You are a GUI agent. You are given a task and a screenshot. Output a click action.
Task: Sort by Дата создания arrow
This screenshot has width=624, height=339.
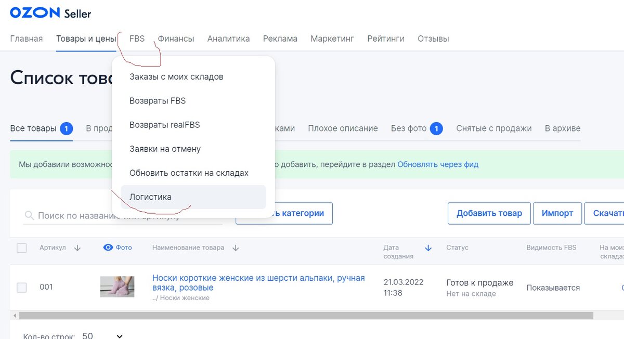(428, 248)
